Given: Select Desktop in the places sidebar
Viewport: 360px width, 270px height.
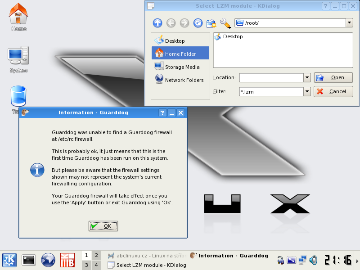Looking at the screenshot, I should (x=180, y=40).
